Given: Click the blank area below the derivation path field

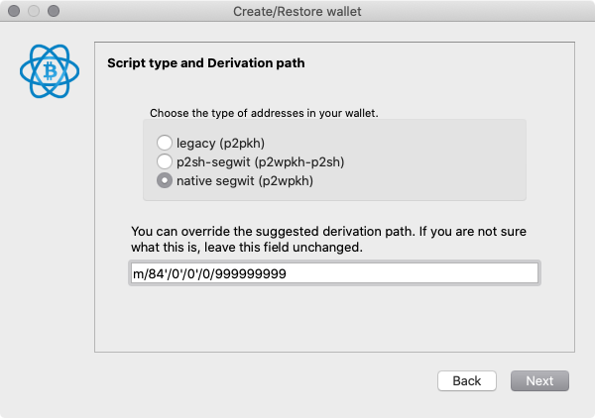Looking at the screenshot, I should pos(334,316).
